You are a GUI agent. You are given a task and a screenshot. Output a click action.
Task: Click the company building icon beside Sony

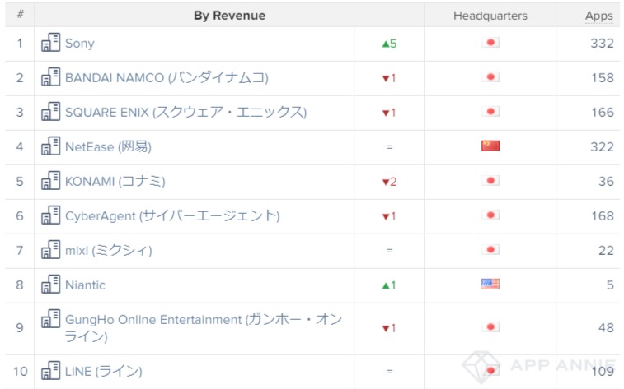[x=51, y=43]
